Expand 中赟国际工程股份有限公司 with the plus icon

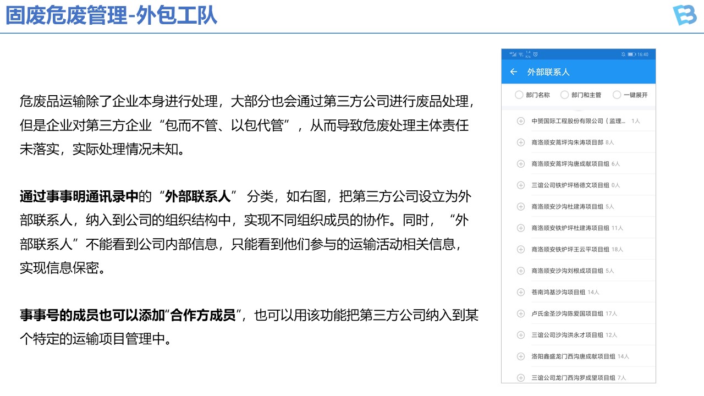[x=521, y=121]
